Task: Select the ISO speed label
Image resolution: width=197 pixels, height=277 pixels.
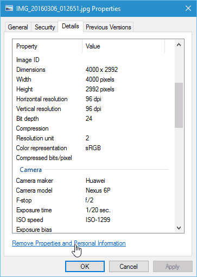Action: click(x=30, y=220)
